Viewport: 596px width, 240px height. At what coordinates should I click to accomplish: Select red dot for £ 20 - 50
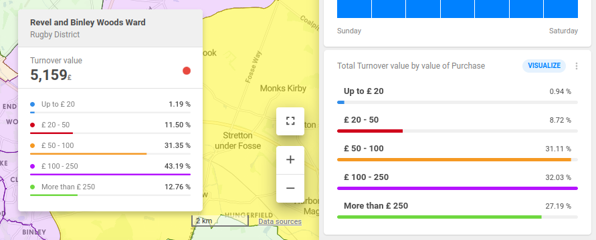32,125
